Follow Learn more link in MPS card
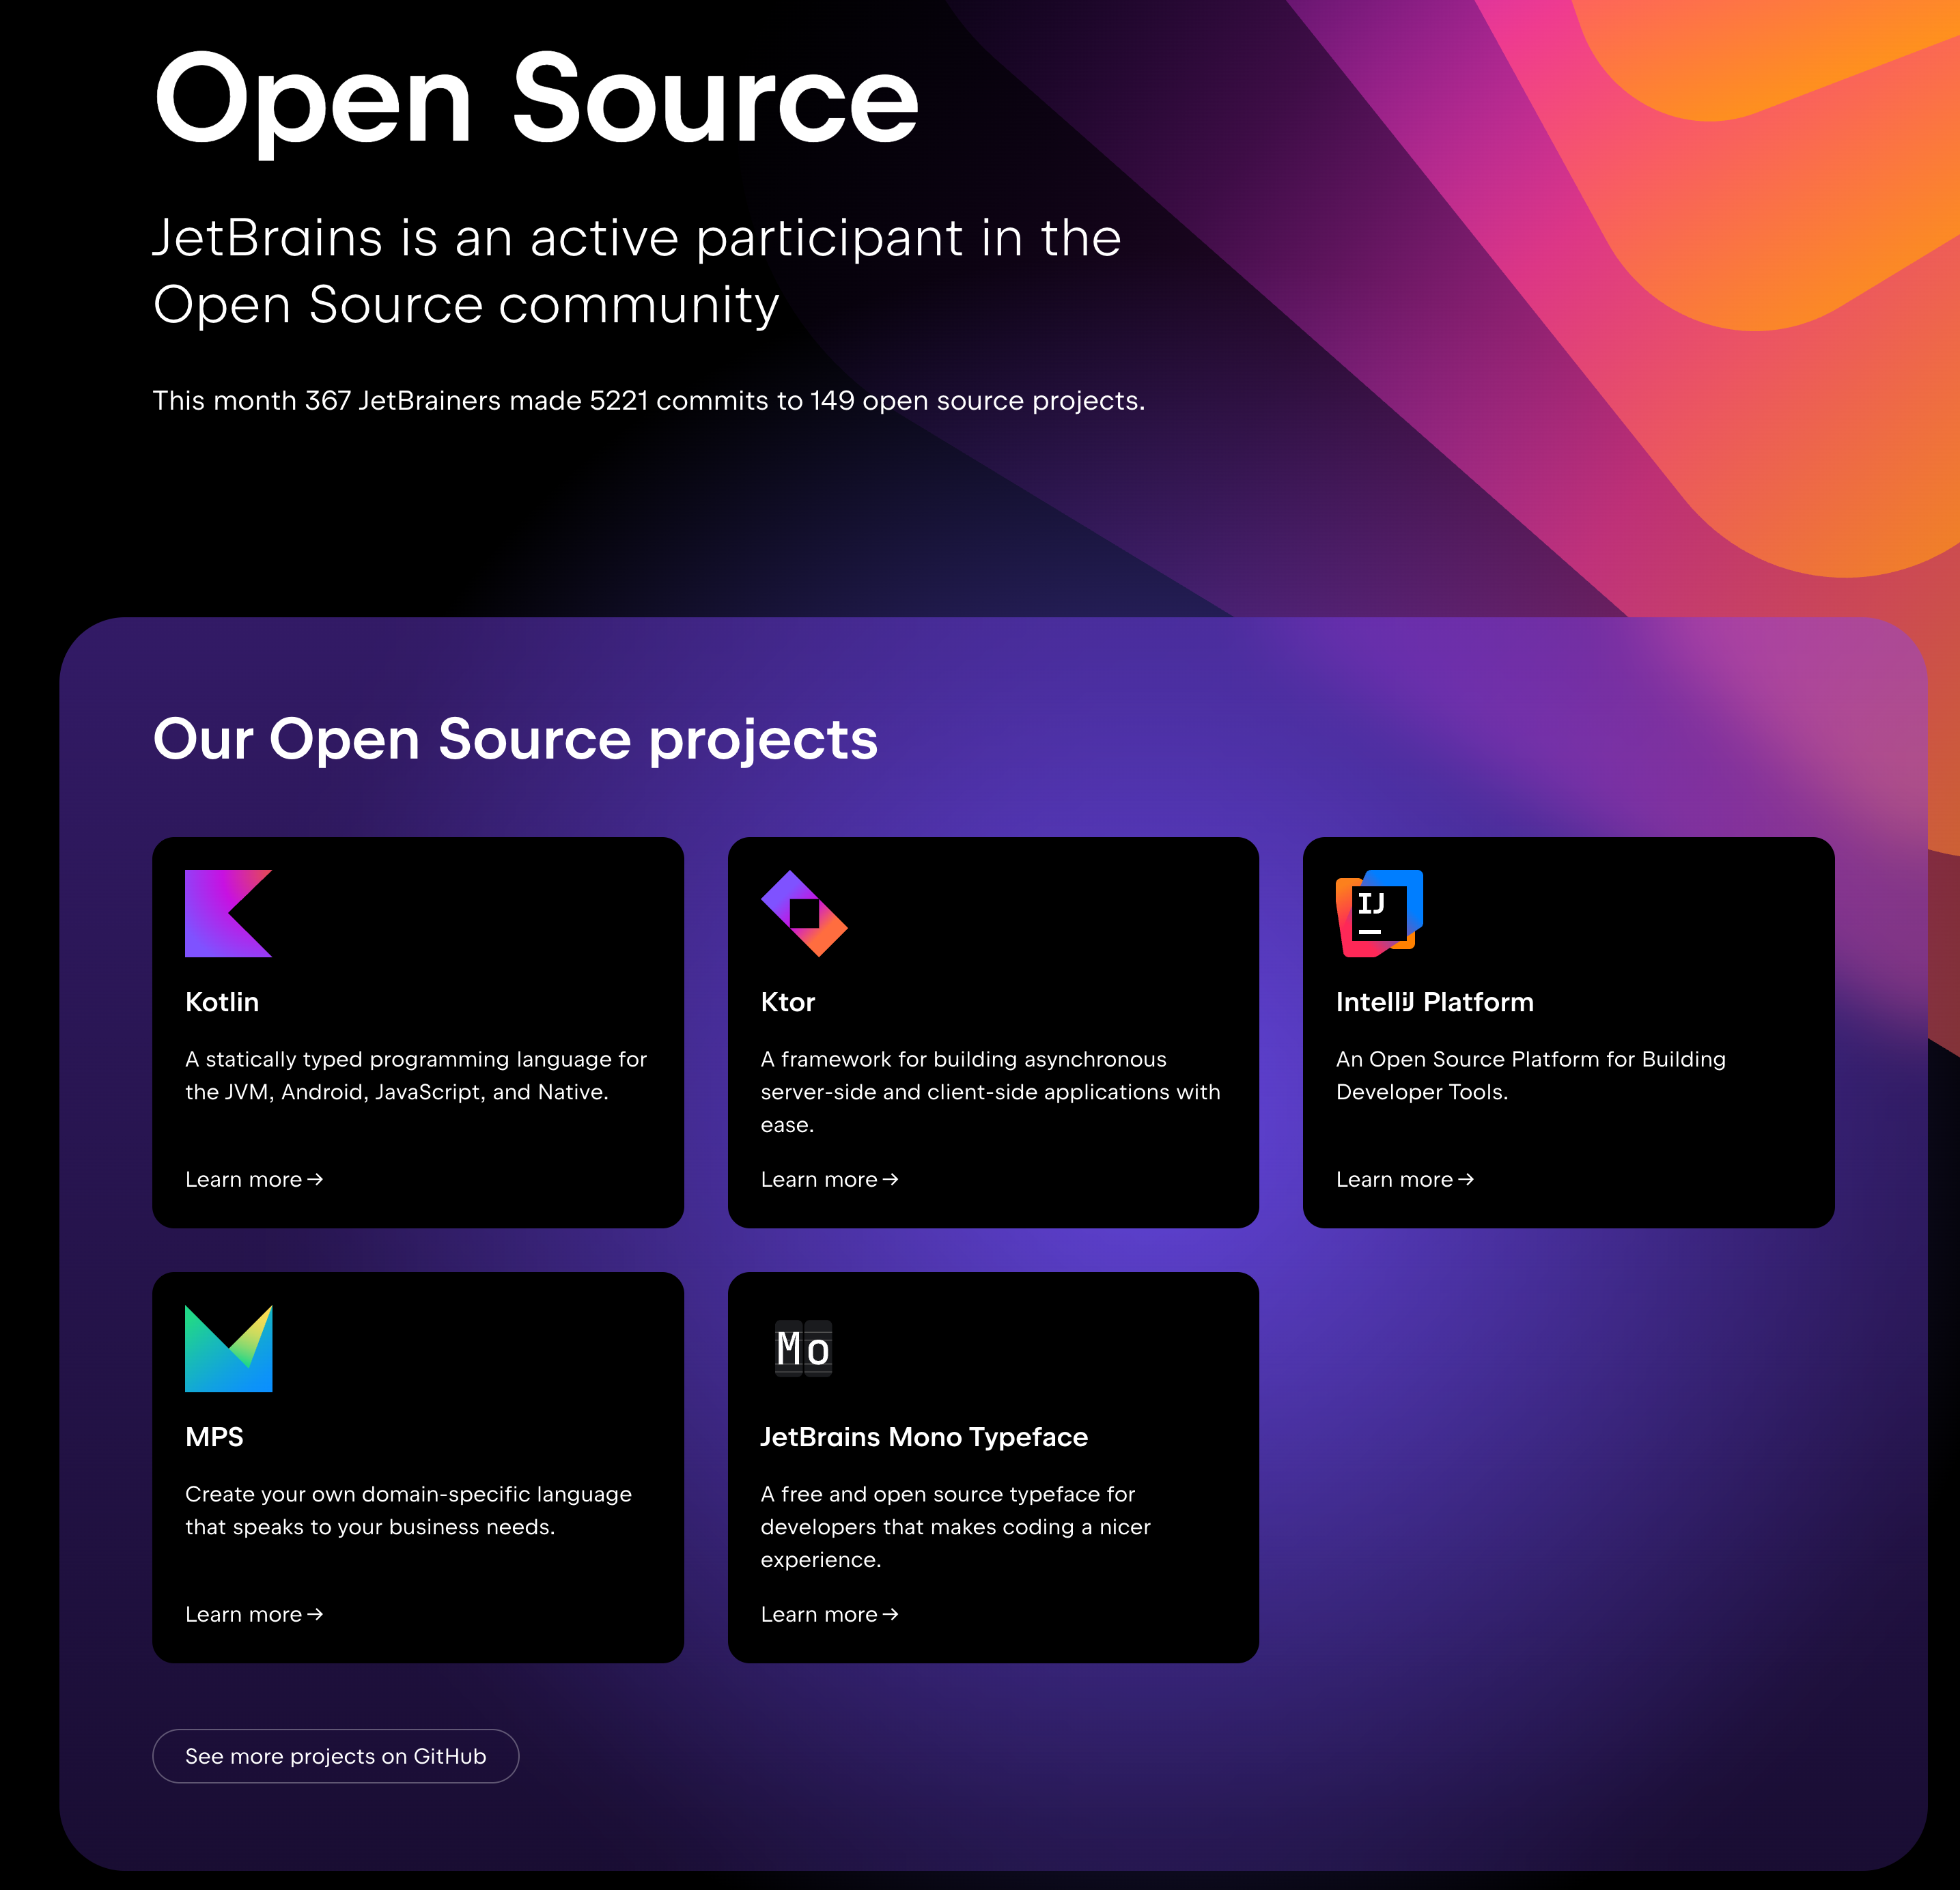The width and height of the screenshot is (1960, 1890). 254,1614
